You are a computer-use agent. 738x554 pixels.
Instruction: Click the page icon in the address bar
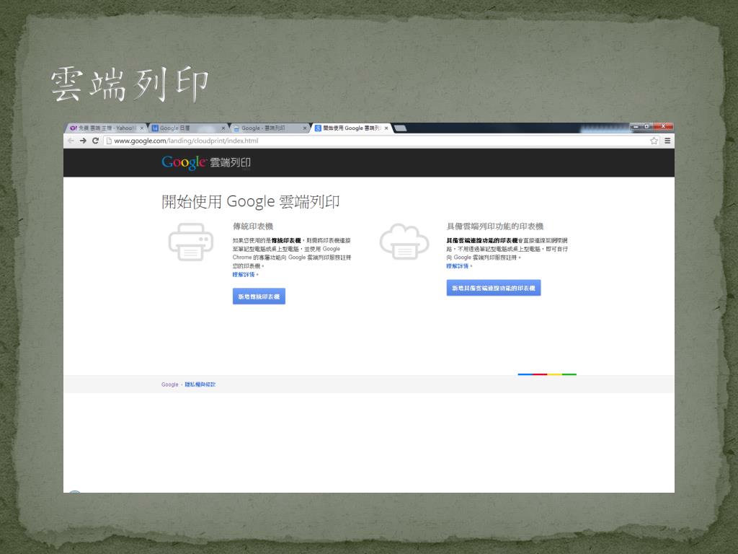[109, 141]
